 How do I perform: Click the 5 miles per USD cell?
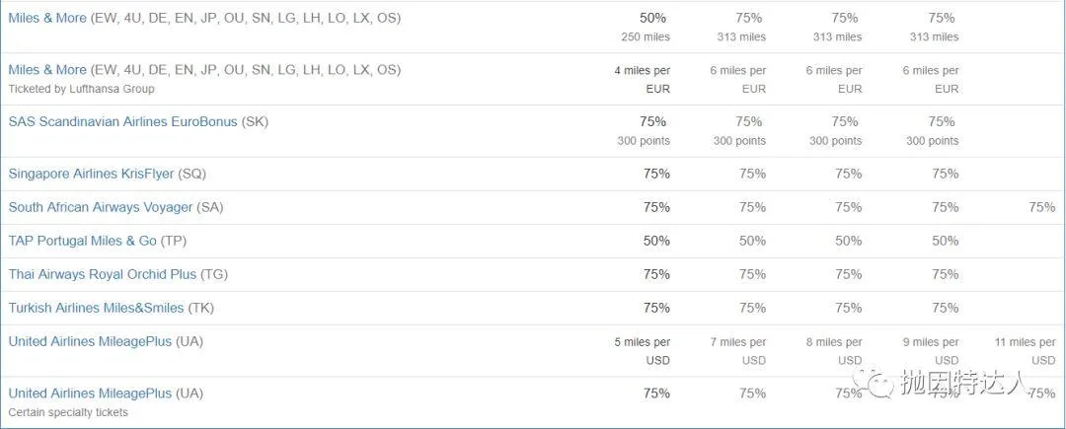pyautogui.click(x=642, y=351)
